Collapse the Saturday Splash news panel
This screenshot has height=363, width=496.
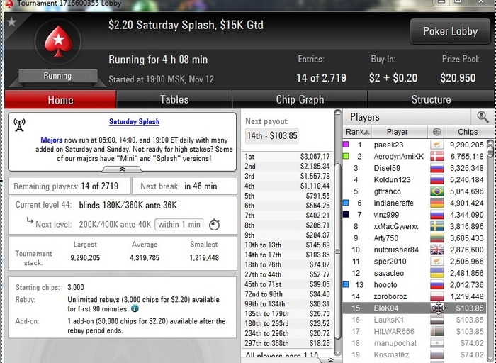click(122, 169)
